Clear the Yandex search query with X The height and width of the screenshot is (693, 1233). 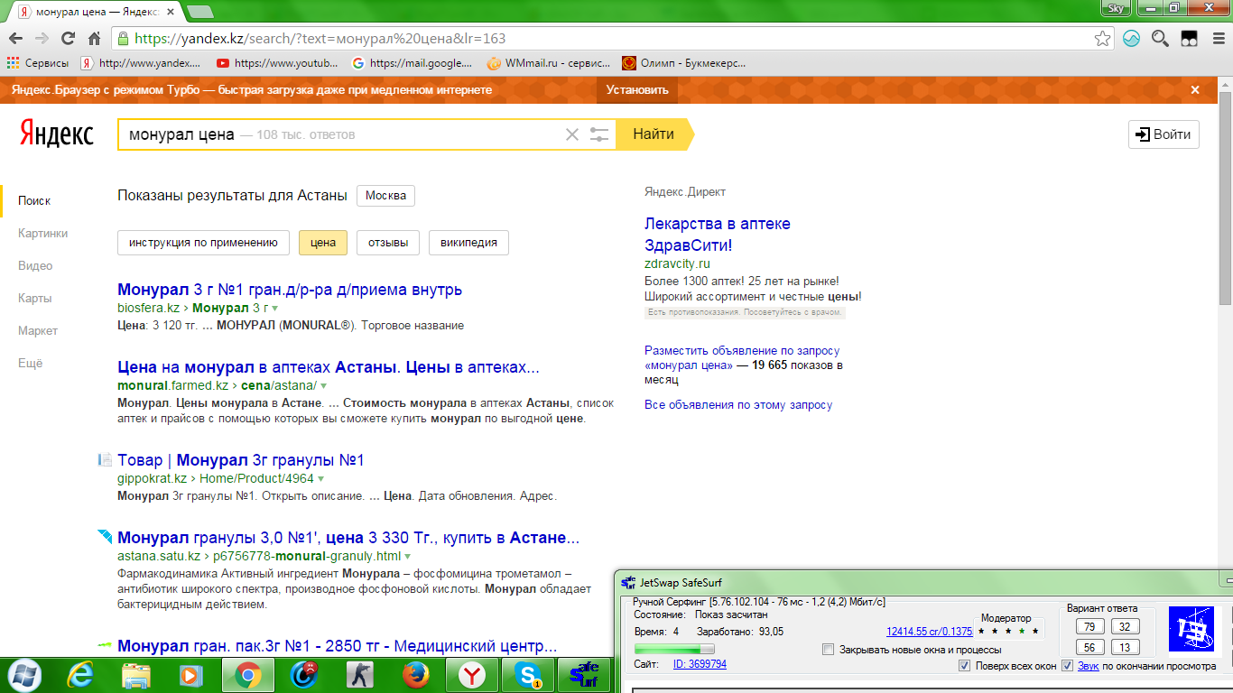[x=571, y=134]
